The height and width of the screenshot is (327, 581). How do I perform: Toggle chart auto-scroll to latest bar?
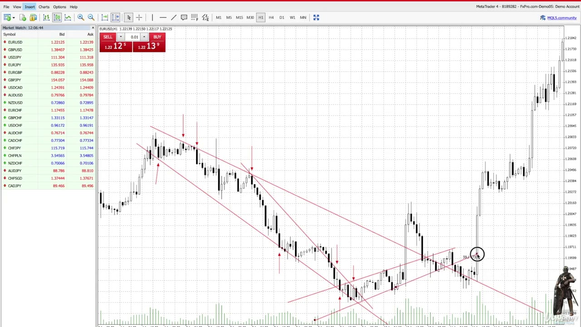[x=104, y=17]
